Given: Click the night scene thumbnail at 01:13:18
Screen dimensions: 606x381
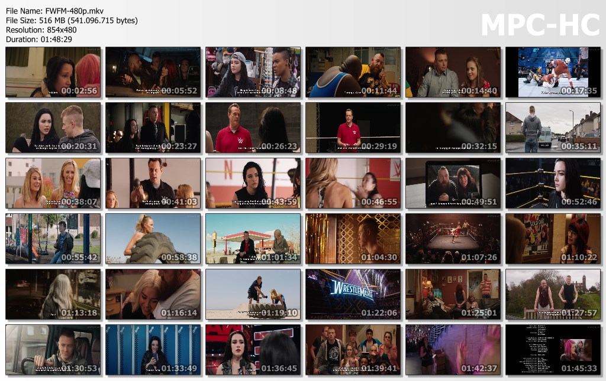Looking at the screenshot, I should click(53, 294).
